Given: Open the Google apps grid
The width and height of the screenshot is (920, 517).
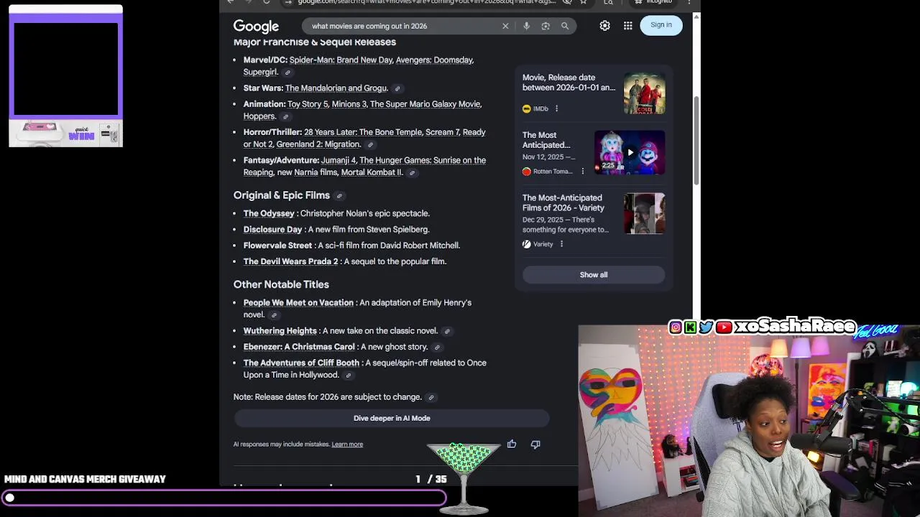Looking at the screenshot, I should click(628, 26).
